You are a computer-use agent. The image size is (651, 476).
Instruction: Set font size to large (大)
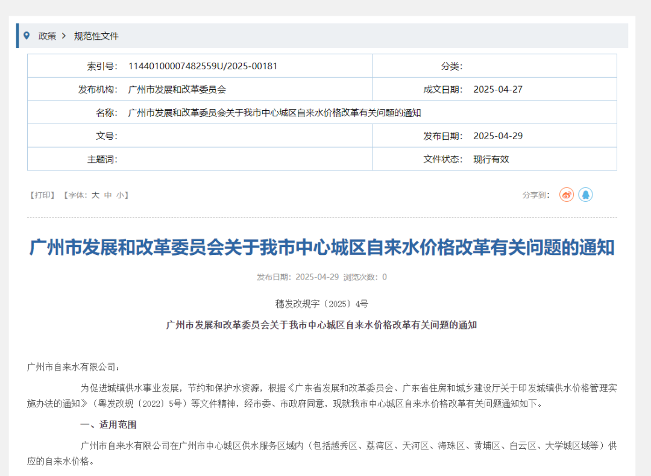coord(95,195)
